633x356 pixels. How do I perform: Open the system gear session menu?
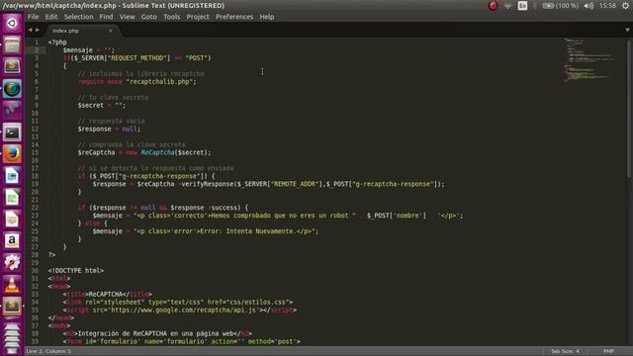coord(625,6)
